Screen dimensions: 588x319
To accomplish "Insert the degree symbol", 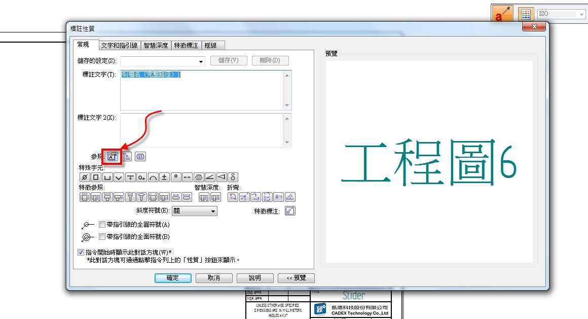I will [176, 177].
